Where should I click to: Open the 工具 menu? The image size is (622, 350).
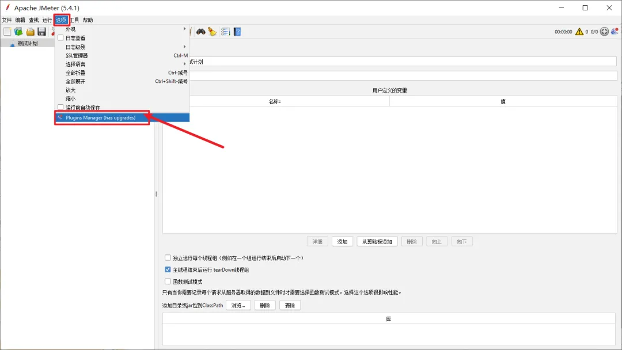coord(74,20)
